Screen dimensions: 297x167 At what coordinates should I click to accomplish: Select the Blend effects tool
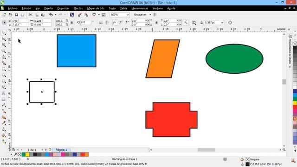click(3, 117)
